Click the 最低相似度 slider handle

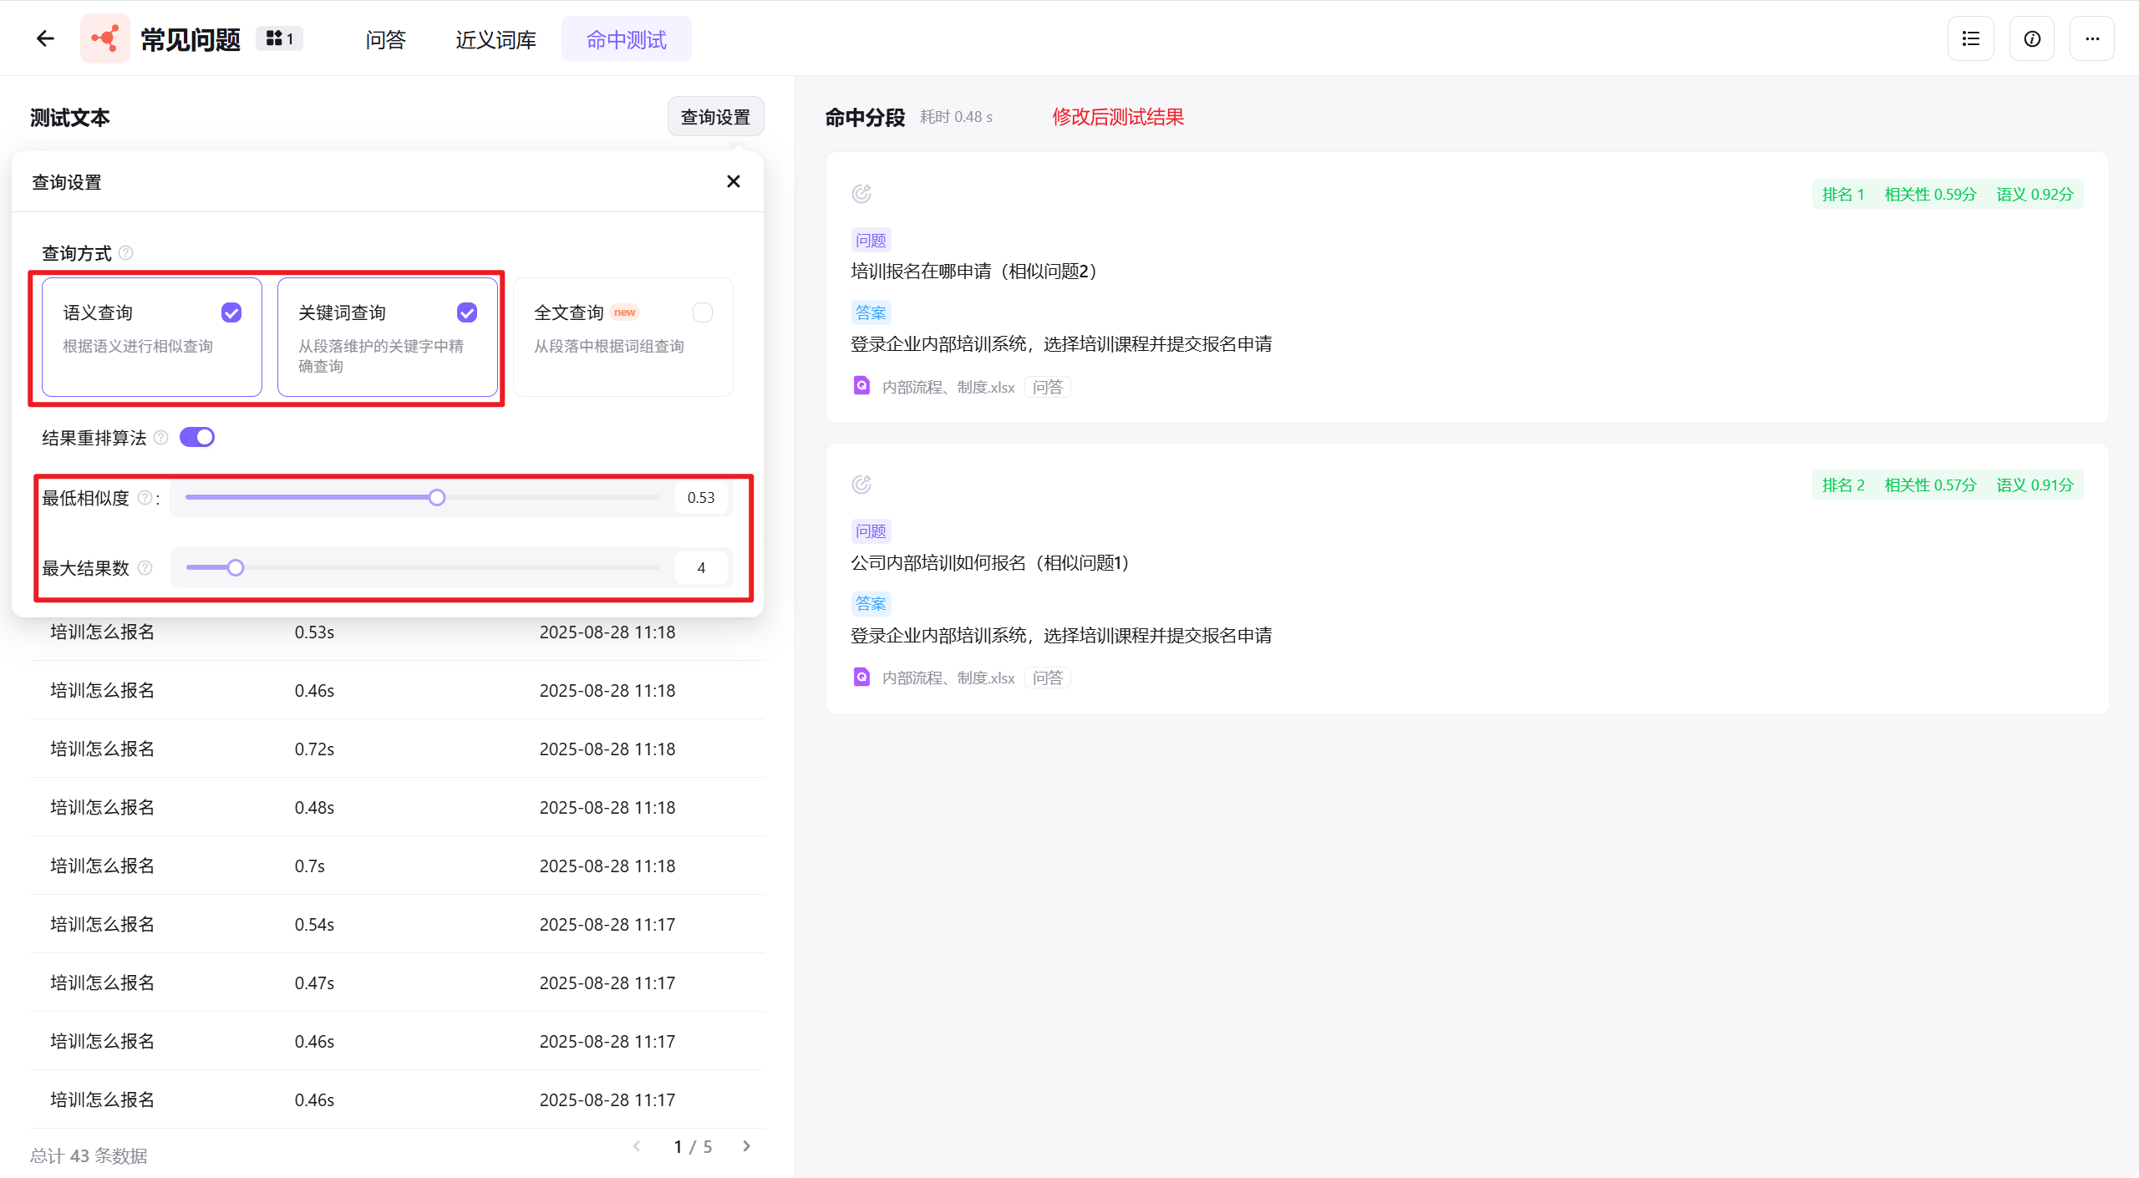pos(437,498)
